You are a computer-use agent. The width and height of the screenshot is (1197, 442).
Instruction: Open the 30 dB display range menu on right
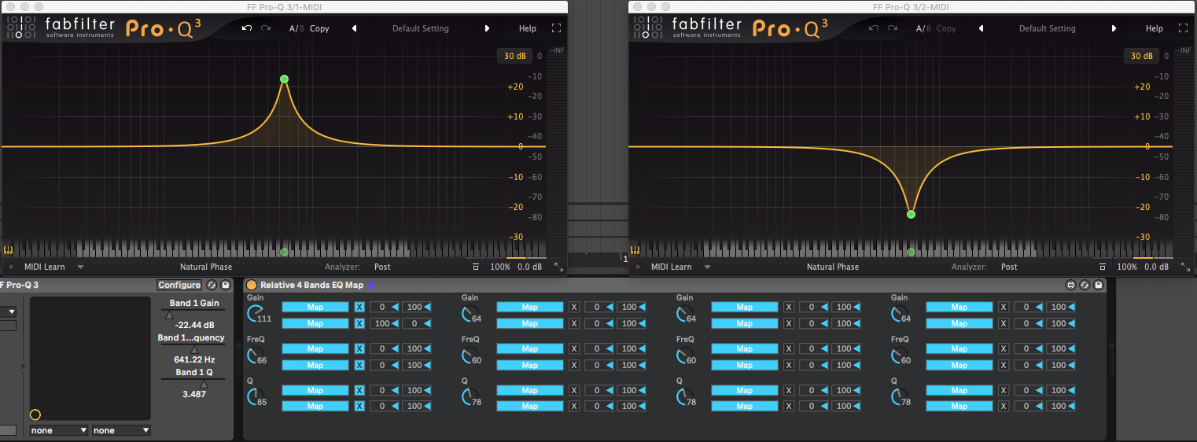click(1141, 56)
